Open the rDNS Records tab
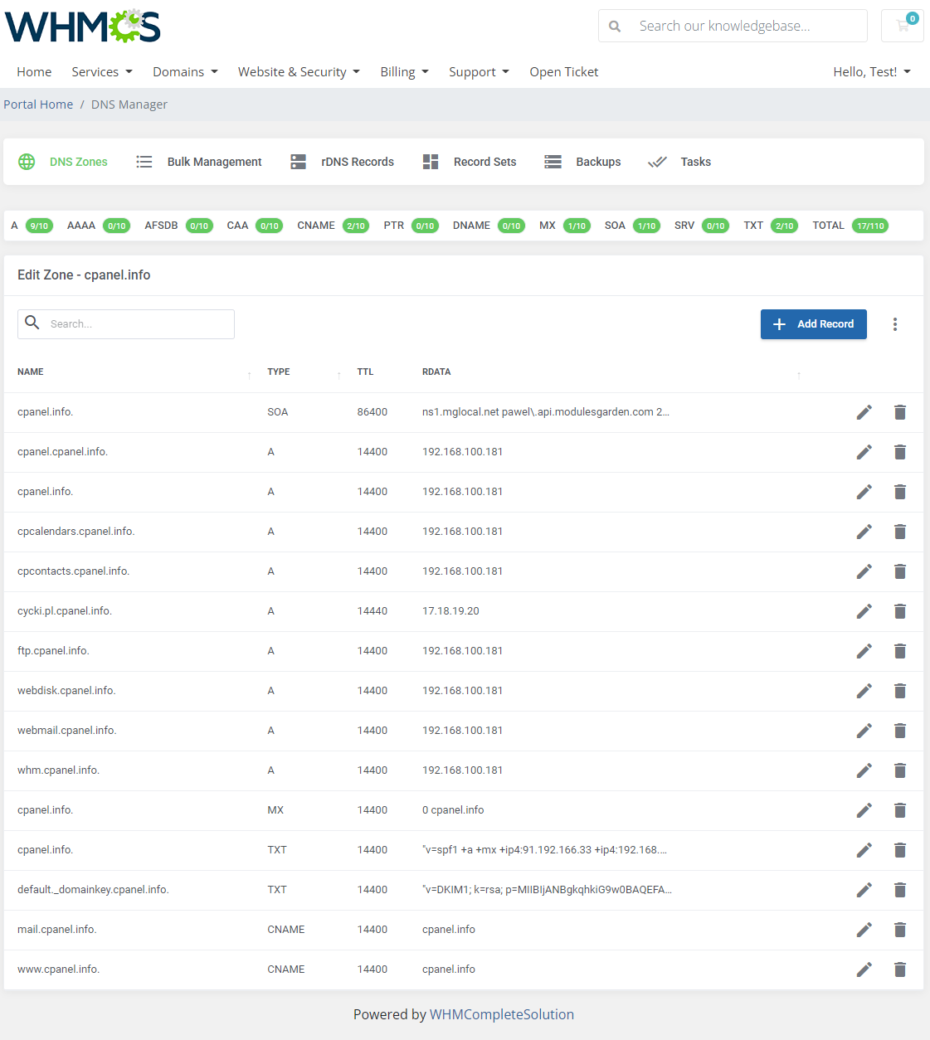Viewport: 930px width, 1040px height. 342,162
